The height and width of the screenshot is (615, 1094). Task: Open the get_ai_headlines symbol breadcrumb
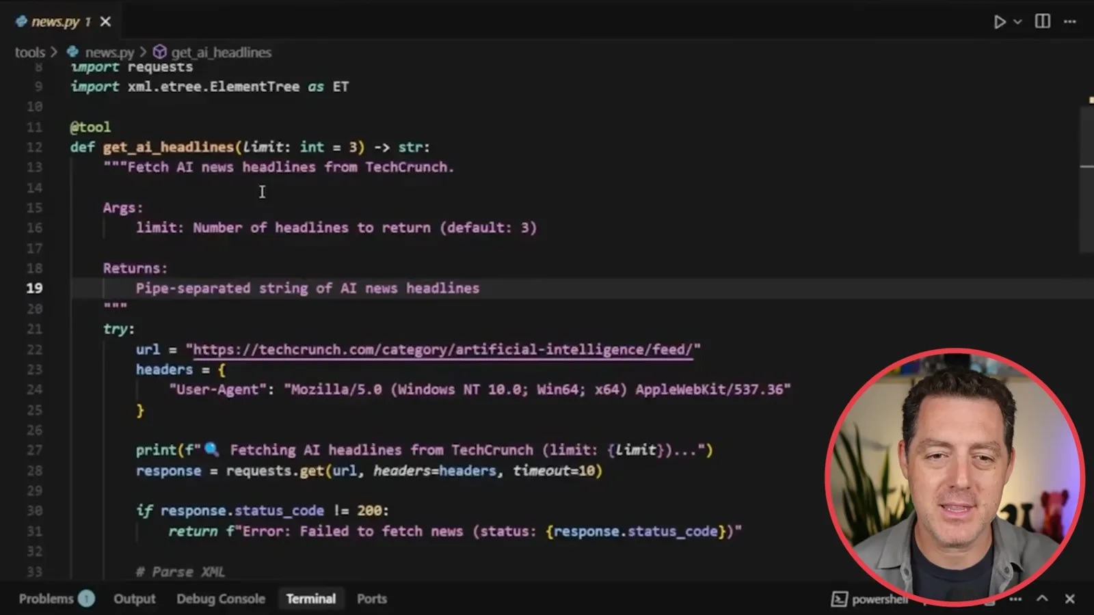[x=221, y=52]
